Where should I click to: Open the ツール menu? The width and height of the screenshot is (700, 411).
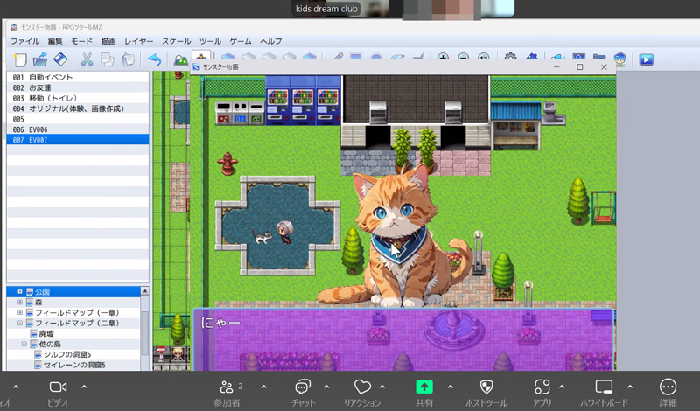coord(210,41)
